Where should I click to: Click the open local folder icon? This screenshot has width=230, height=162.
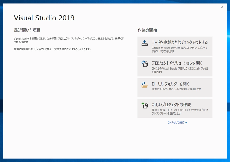point(145,85)
